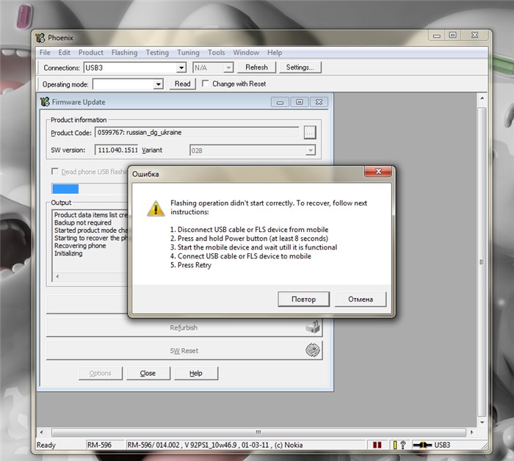
Task: Enable the Change with Reset checkbox
Action: coord(206,84)
